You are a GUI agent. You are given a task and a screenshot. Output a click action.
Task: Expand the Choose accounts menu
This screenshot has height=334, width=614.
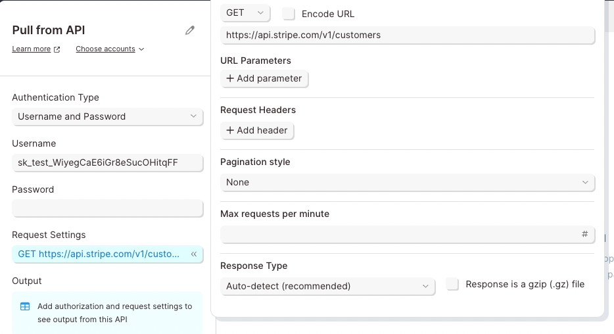(x=110, y=49)
